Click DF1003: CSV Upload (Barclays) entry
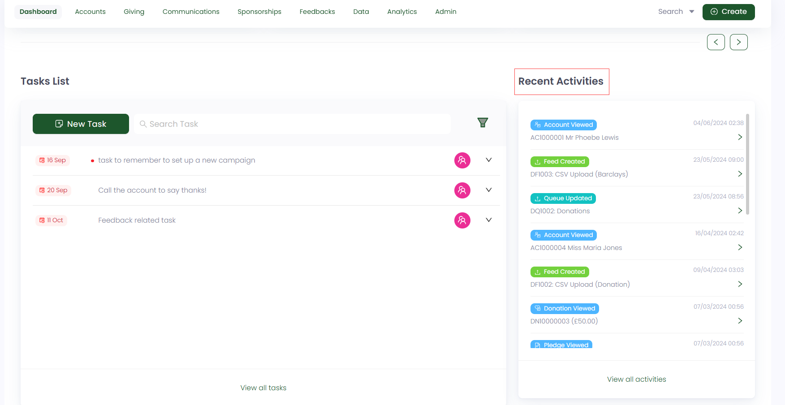Screen dimensions: 785x405 click(x=579, y=174)
